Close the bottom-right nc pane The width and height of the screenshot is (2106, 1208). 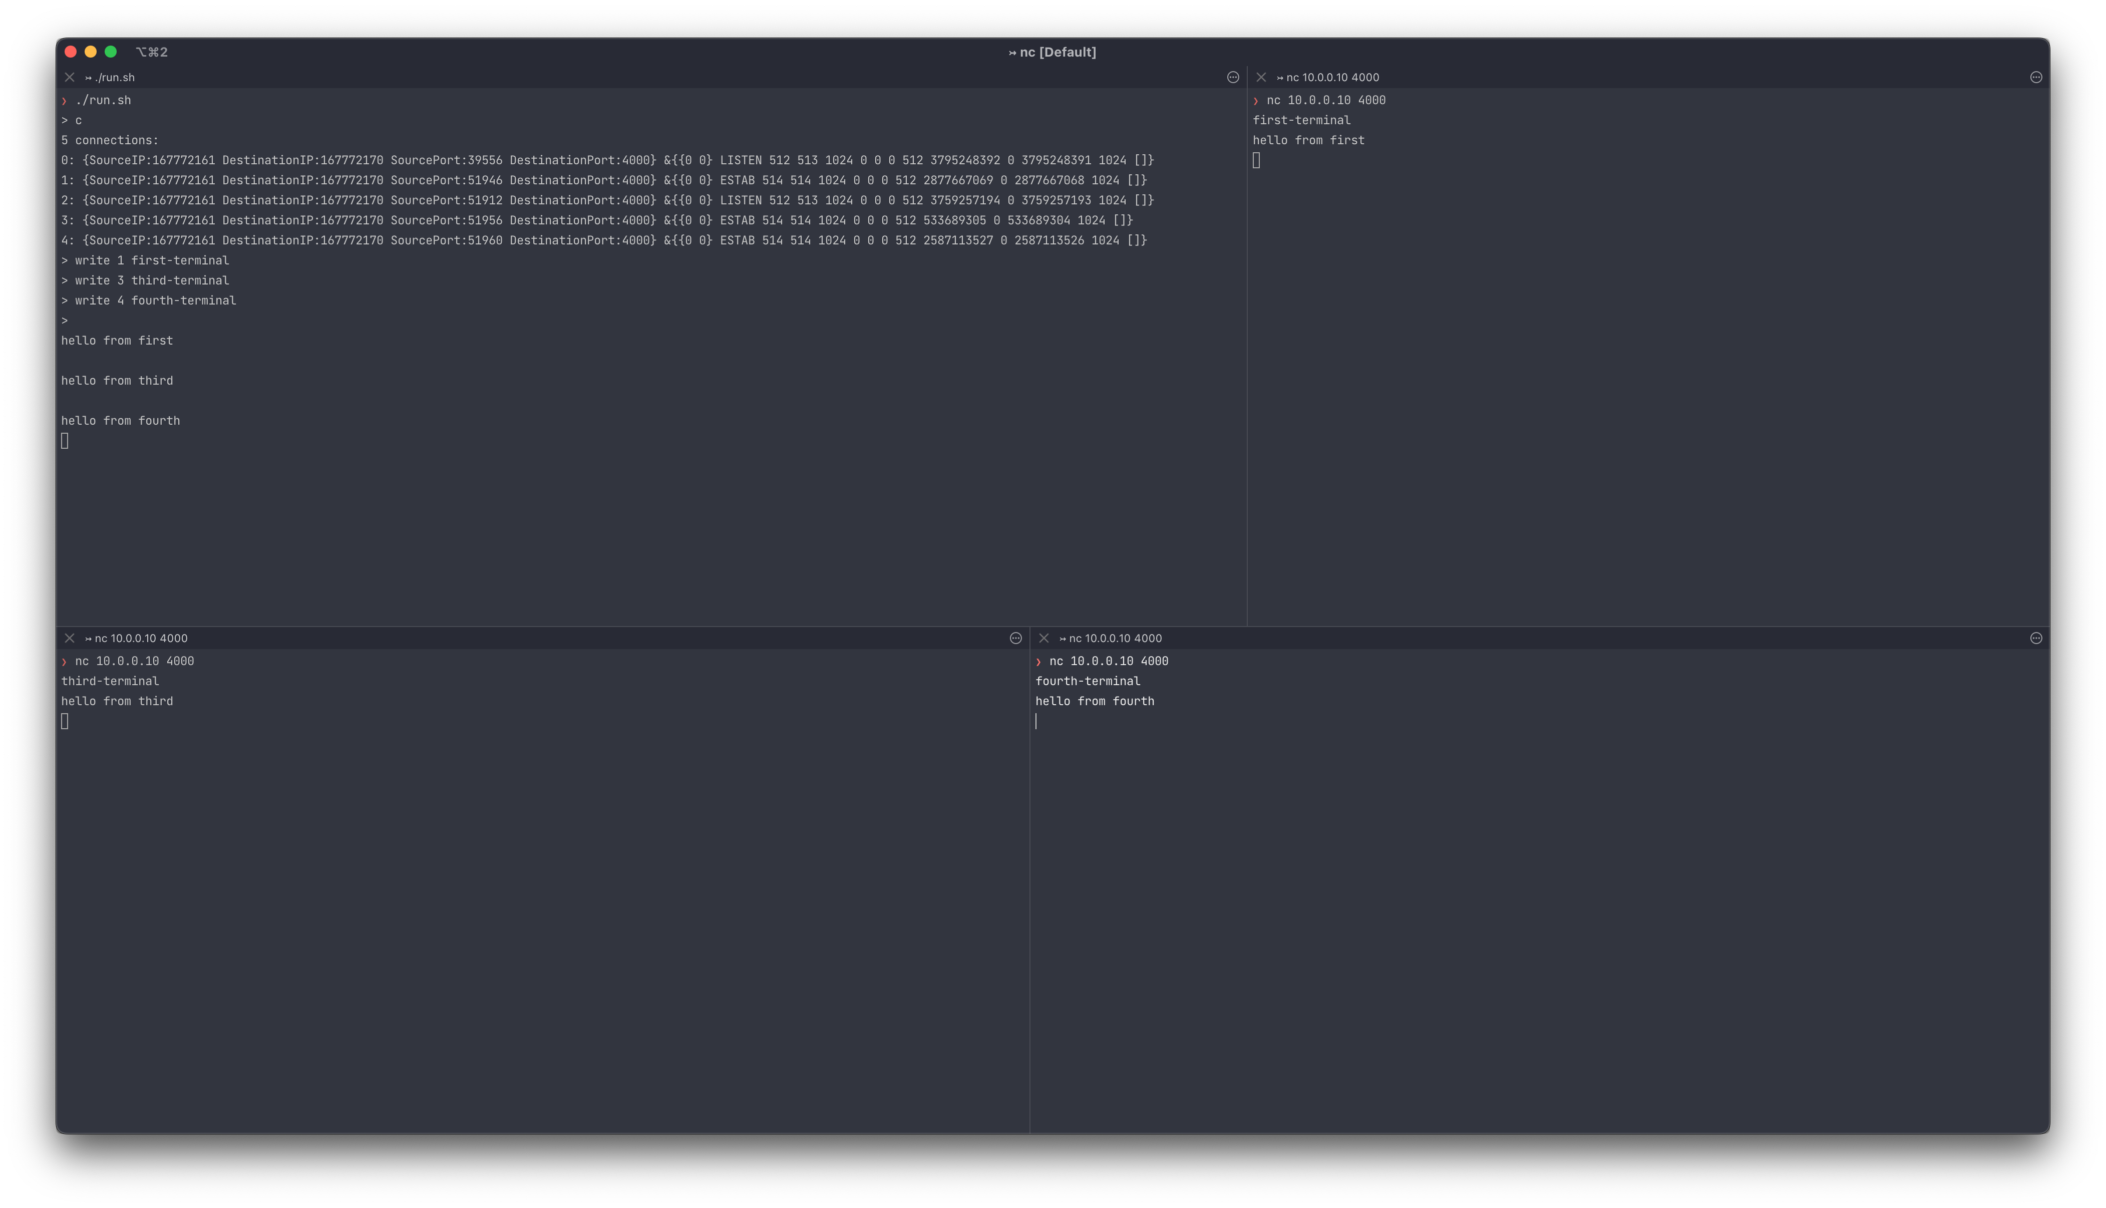coord(1043,638)
